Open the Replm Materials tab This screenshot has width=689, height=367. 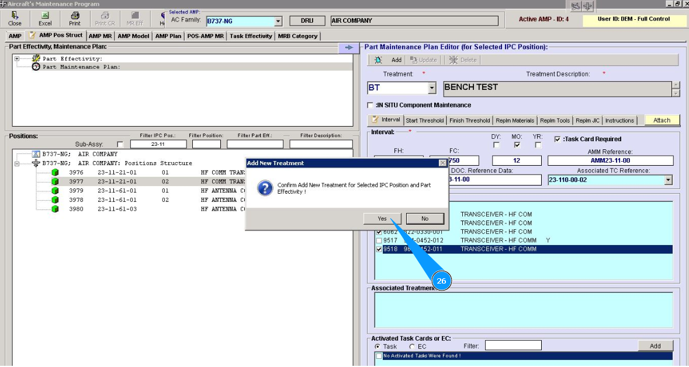(x=515, y=121)
